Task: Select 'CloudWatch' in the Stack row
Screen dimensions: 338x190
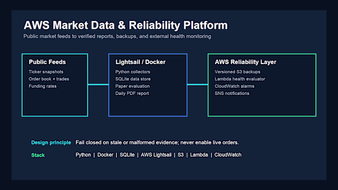Action: tap(228, 155)
